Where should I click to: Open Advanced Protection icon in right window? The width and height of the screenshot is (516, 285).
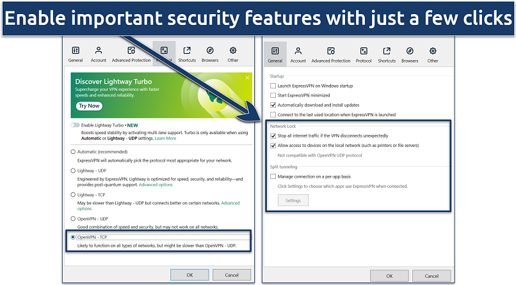pos(331,51)
